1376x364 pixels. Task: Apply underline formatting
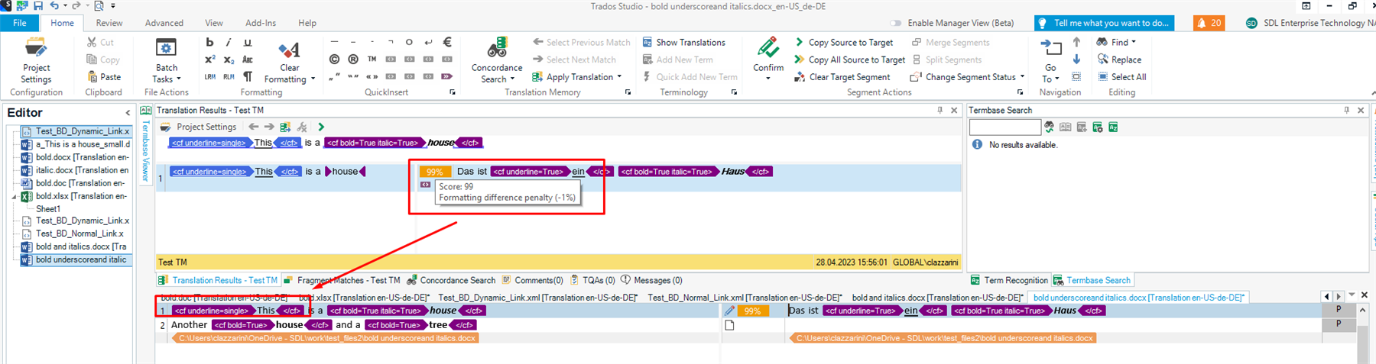point(247,43)
